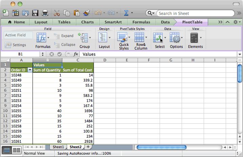Create a new workbook from the toolbar
This screenshot has height=157, width=243.
click(5, 13)
